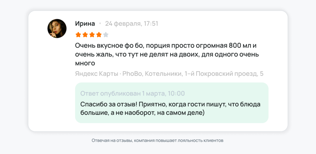
Task: Open the Яндекс Карты source label
Action: [x=96, y=73]
